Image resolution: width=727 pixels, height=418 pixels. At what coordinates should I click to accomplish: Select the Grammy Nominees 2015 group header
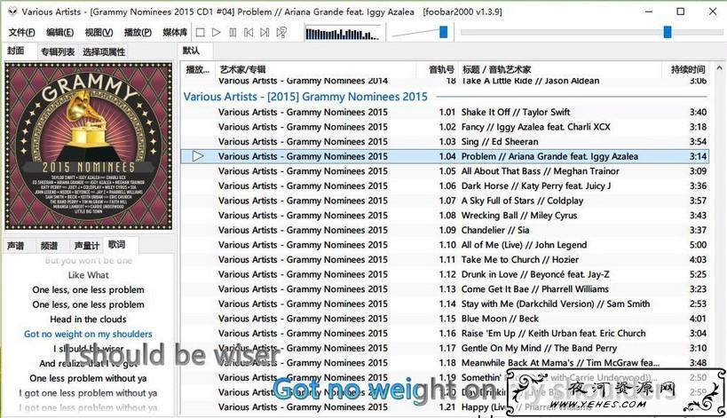coord(445,97)
